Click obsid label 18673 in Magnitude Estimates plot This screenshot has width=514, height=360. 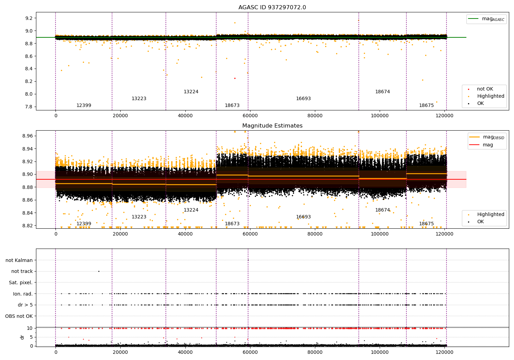point(232,224)
